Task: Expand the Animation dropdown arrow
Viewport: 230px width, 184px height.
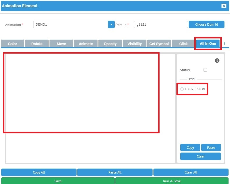Action: 111,25
